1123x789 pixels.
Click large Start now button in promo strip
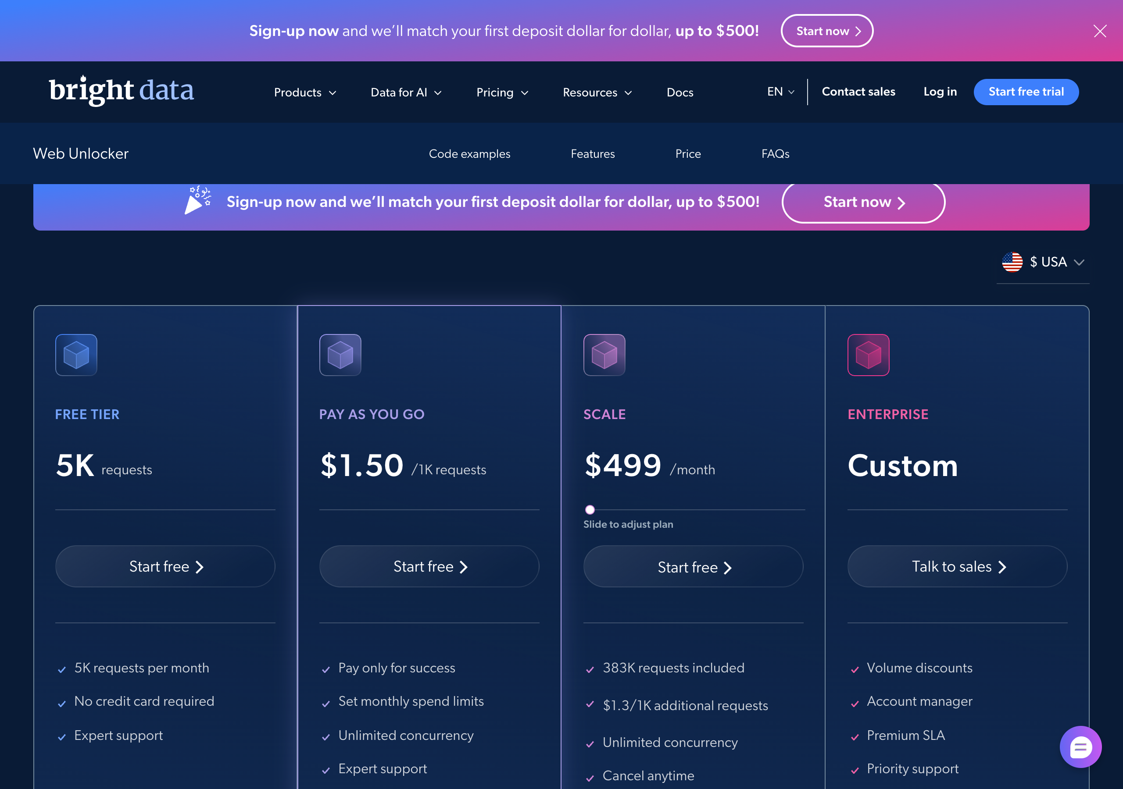pos(863,203)
